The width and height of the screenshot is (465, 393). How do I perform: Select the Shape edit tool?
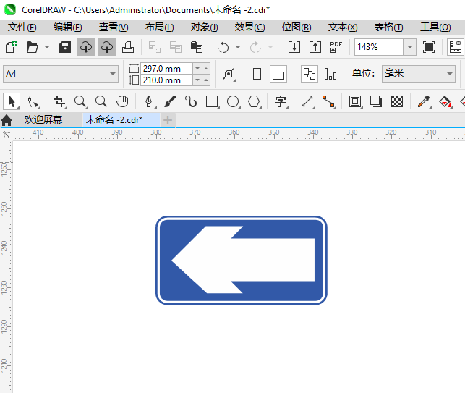33,102
